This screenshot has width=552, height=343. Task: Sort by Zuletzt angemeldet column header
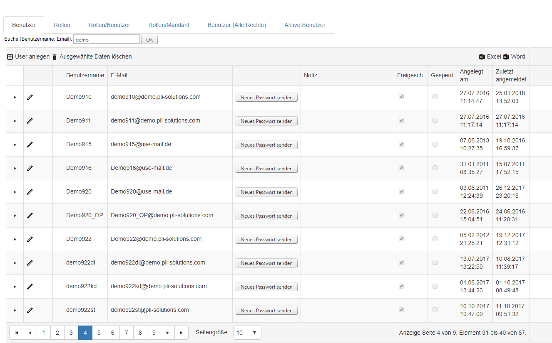511,75
